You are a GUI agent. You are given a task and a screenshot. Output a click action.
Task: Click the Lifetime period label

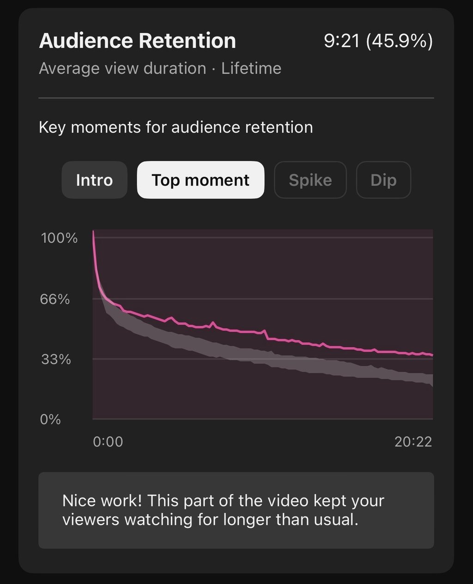(x=251, y=68)
